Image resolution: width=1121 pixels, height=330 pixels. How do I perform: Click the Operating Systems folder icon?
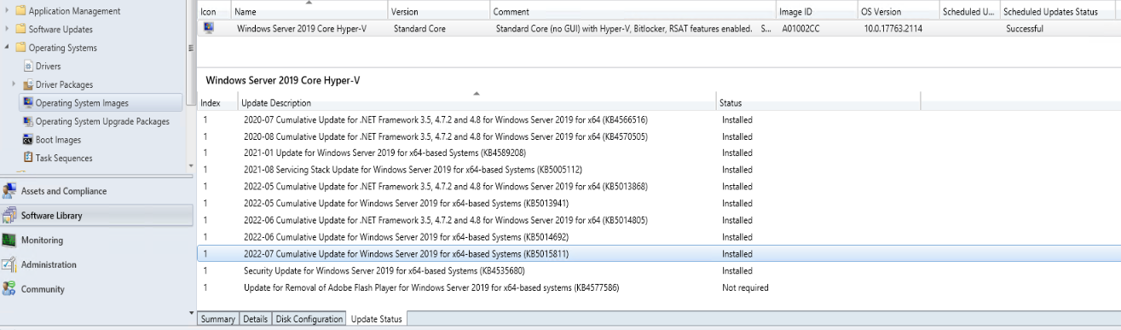pos(20,48)
